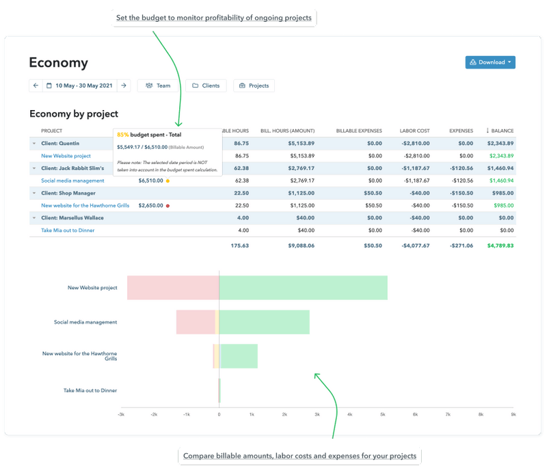Sort by the BALANCE column header

pos(500,131)
